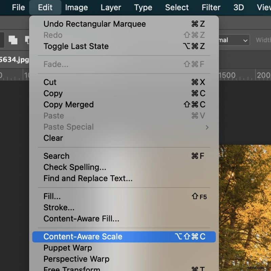Launch Content-Aware Fill

tap(81, 218)
